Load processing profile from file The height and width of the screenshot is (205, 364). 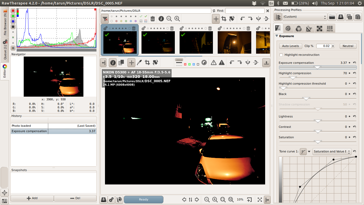coord(332,17)
